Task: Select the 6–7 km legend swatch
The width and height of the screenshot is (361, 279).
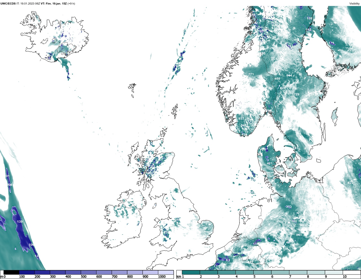Action: tap(280, 273)
